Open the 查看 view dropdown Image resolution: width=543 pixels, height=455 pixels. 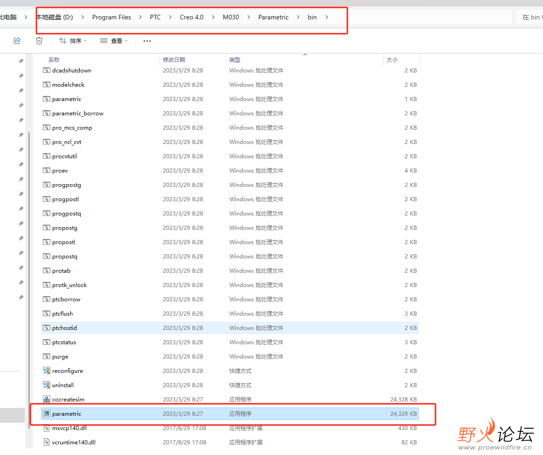(114, 41)
